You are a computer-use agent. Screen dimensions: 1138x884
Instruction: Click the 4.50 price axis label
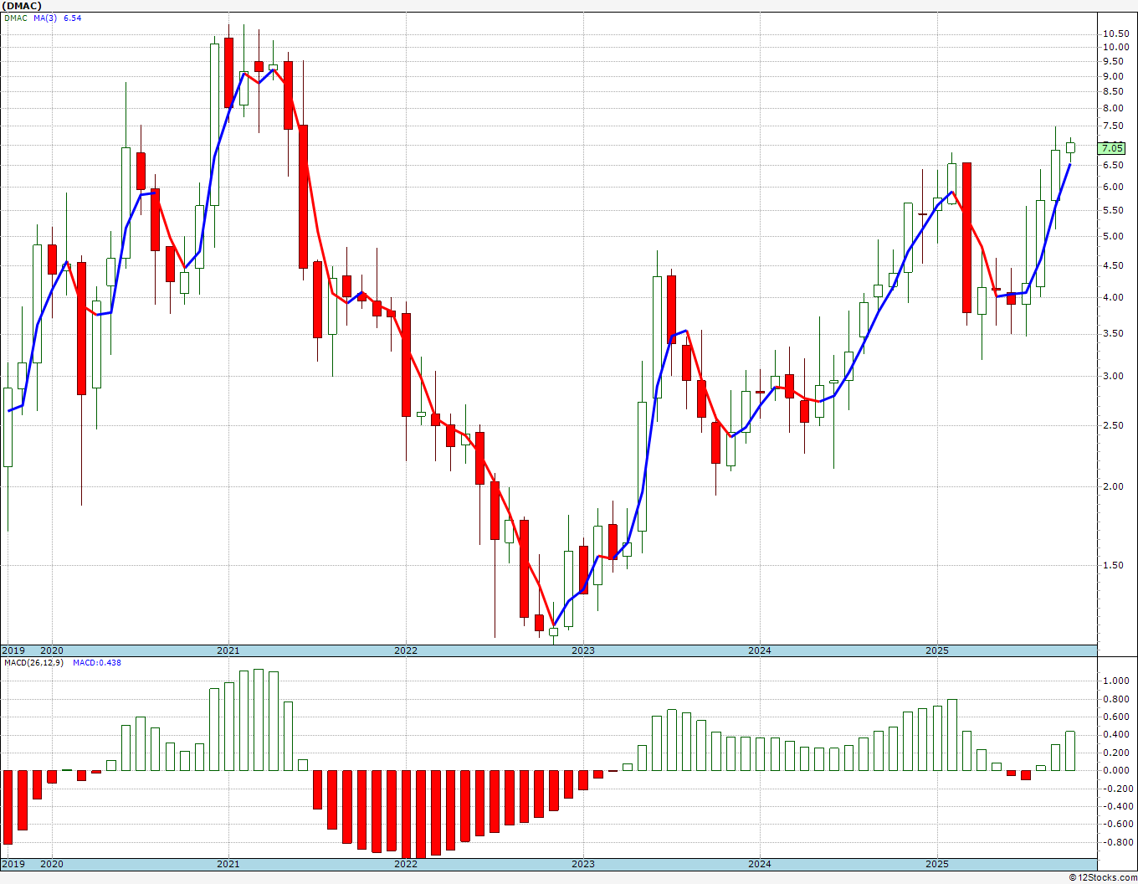(x=1113, y=266)
